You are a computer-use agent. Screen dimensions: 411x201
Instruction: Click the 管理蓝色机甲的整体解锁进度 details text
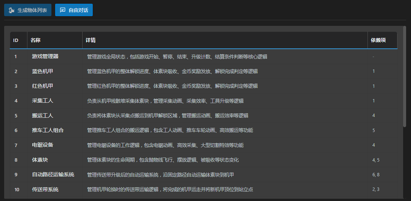coord(173,71)
